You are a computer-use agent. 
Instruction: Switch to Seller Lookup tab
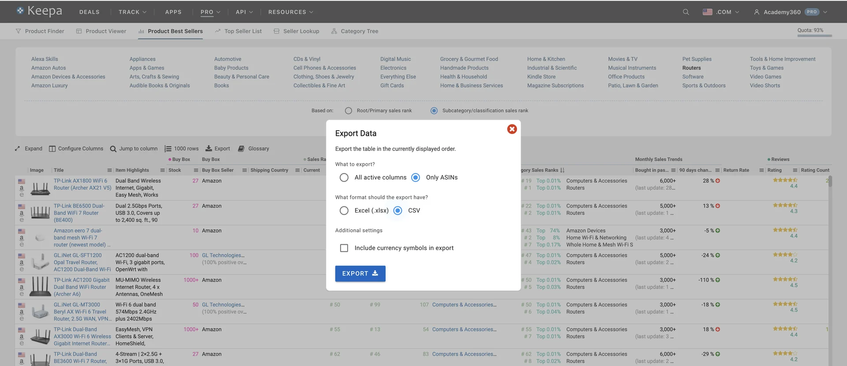click(296, 31)
